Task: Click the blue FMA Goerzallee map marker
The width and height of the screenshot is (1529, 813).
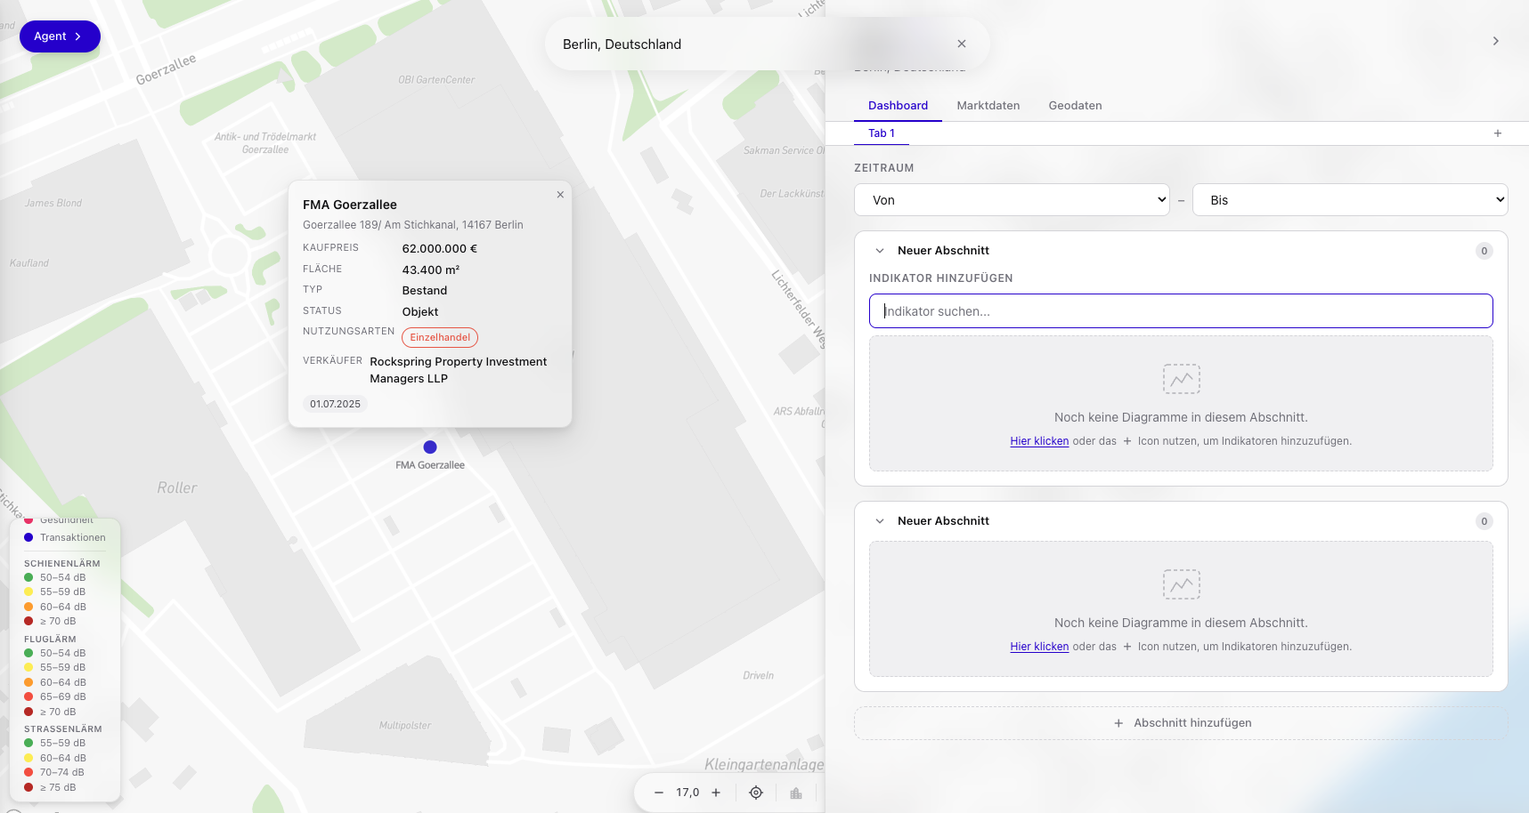Action: pos(430,447)
